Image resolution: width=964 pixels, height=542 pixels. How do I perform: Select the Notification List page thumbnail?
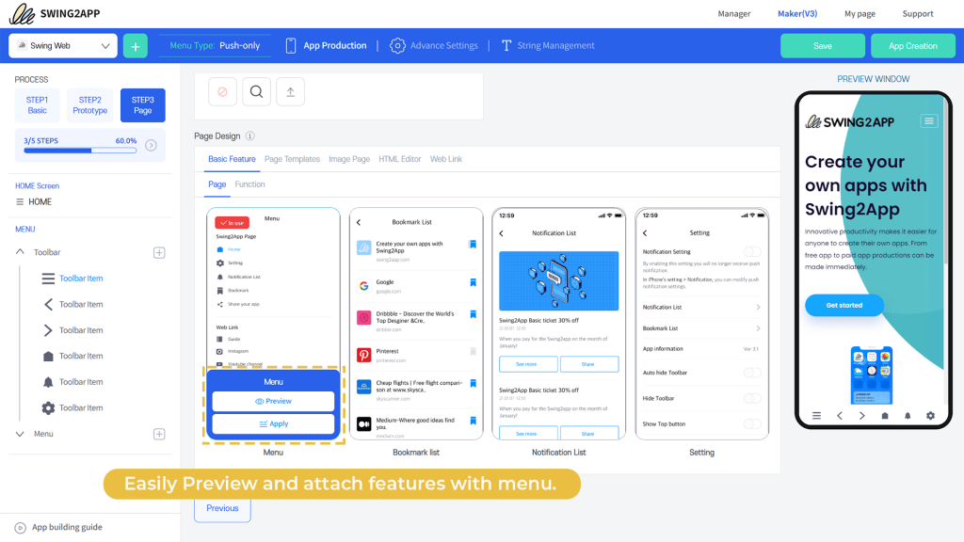click(559, 324)
